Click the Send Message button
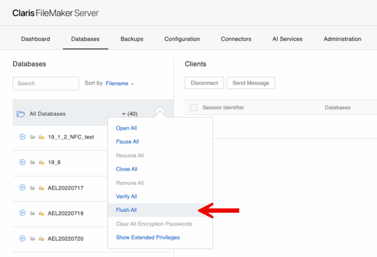 (x=250, y=83)
